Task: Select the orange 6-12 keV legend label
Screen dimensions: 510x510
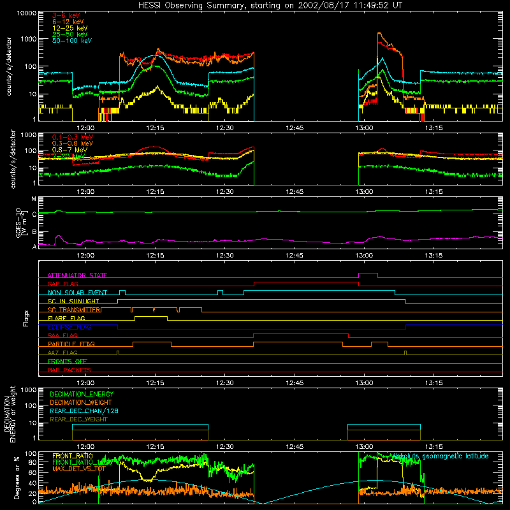Action: pos(68,22)
